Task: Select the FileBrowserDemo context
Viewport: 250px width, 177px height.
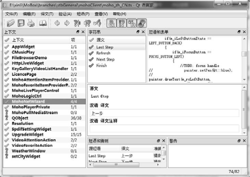Action: [44, 58]
